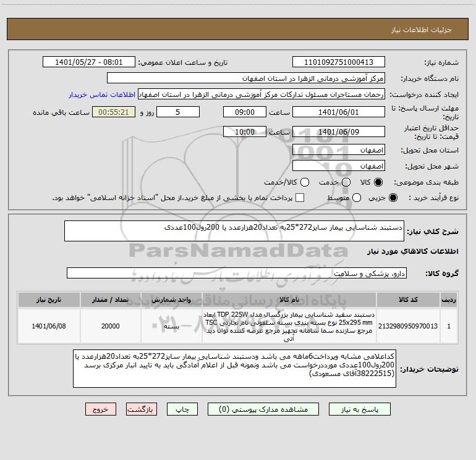Screen dimensions: 476x460
Task: Click the response deadline date 1401/06/01
Action: [x=339, y=112]
